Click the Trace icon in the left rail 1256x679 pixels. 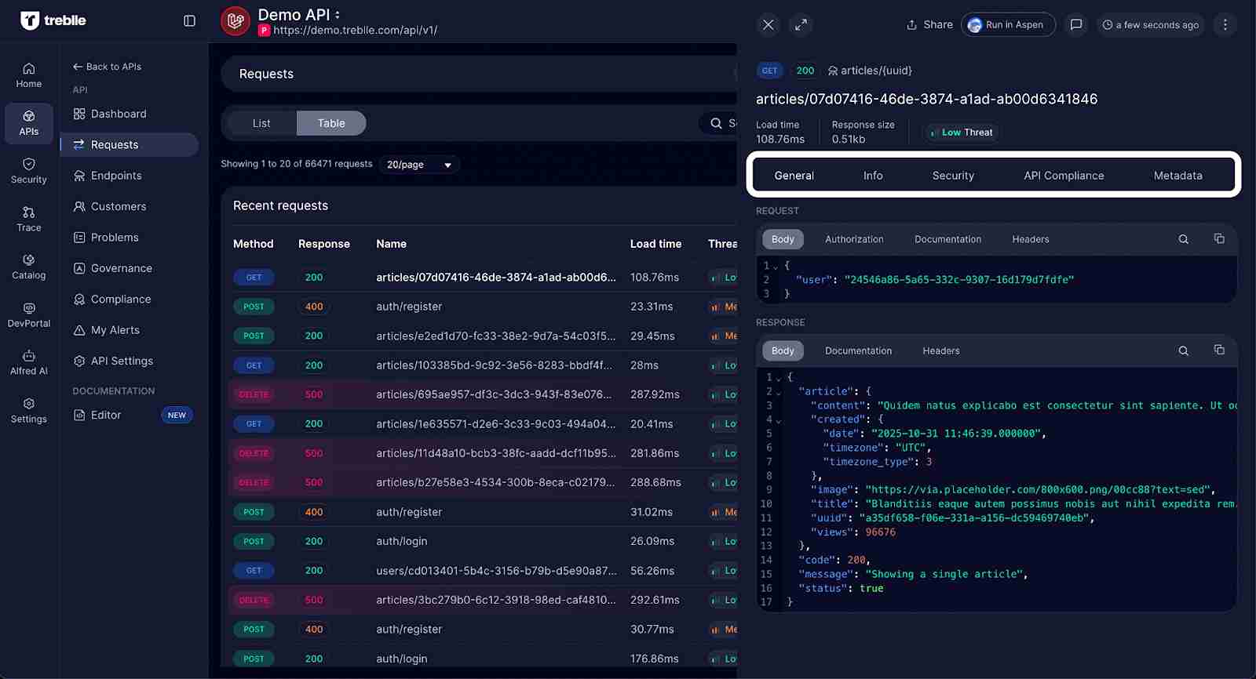point(29,219)
